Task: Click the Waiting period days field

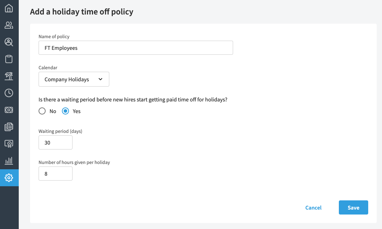Action: pyautogui.click(x=56, y=142)
